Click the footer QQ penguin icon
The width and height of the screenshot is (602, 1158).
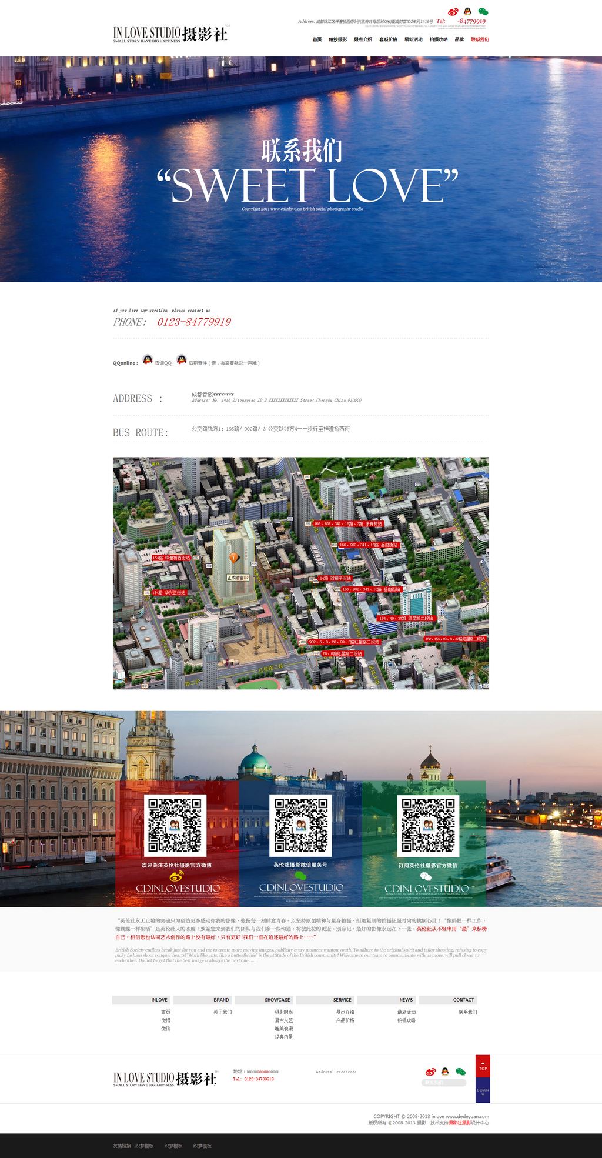[445, 1072]
